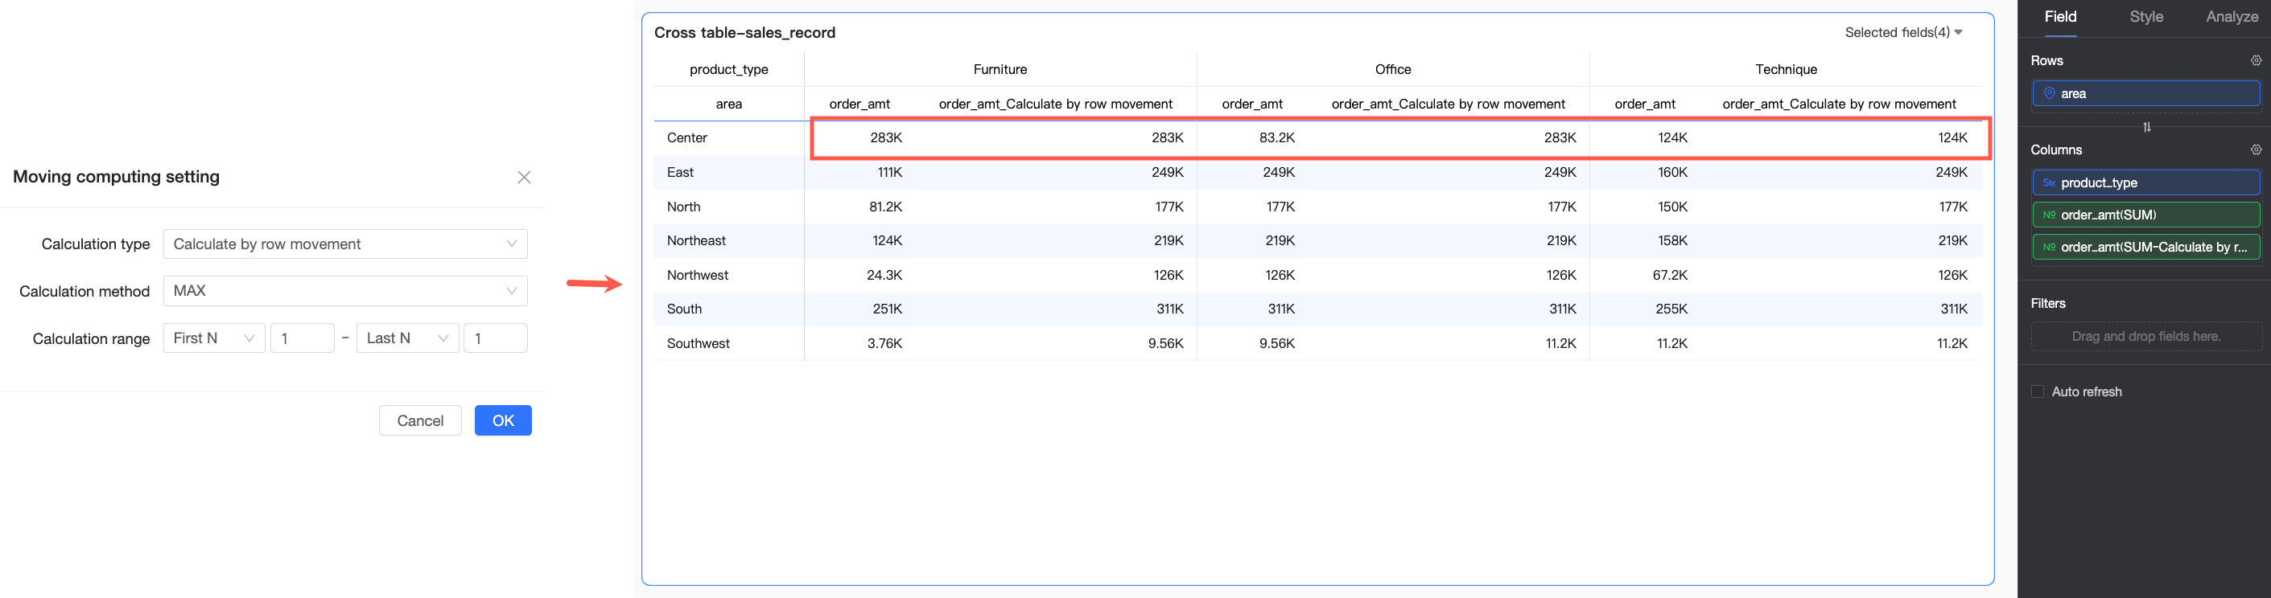Open the Columns settings gear icon
Viewport: 2271px width, 598px height.
[2255, 149]
